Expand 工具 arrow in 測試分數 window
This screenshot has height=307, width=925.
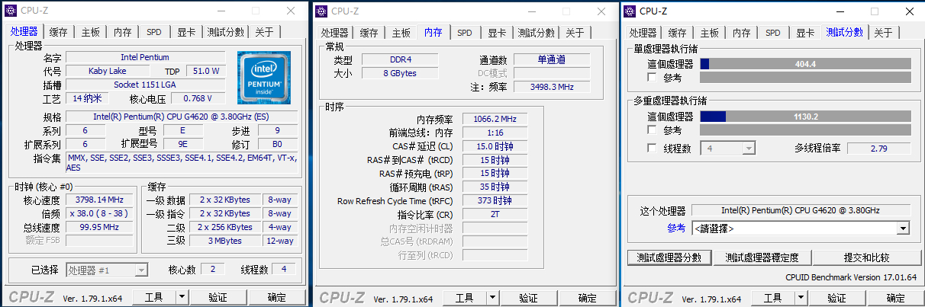tap(801, 297)
